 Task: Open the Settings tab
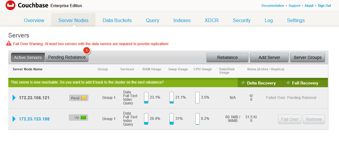tap(296, 20)
